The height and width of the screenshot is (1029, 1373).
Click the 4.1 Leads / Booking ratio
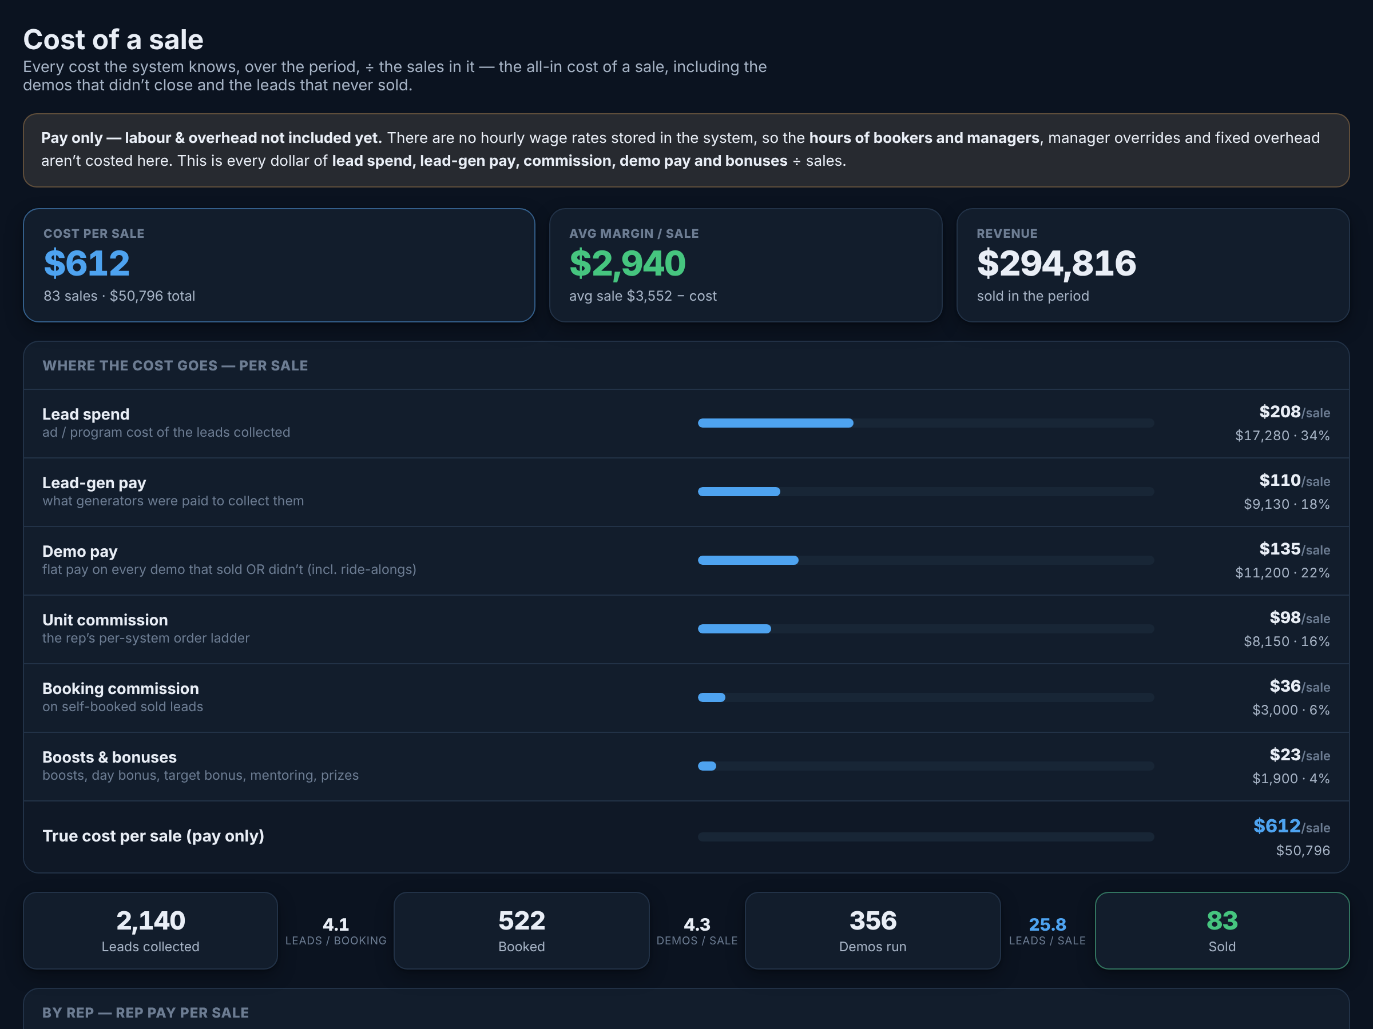point(336,932)
